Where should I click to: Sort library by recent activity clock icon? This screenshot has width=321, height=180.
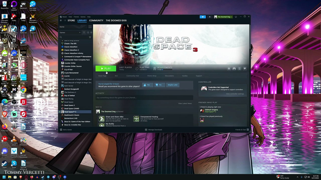tap(88, 32)
